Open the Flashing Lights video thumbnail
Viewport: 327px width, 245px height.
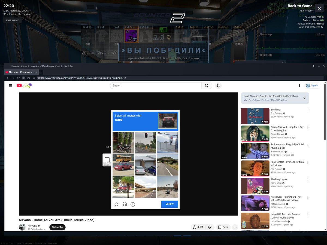255,186
